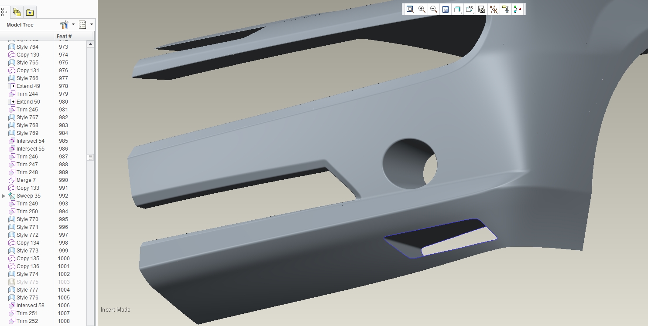Select Intersect 58 feature
This screenshot has width=648, height=326.
[30, 306]
